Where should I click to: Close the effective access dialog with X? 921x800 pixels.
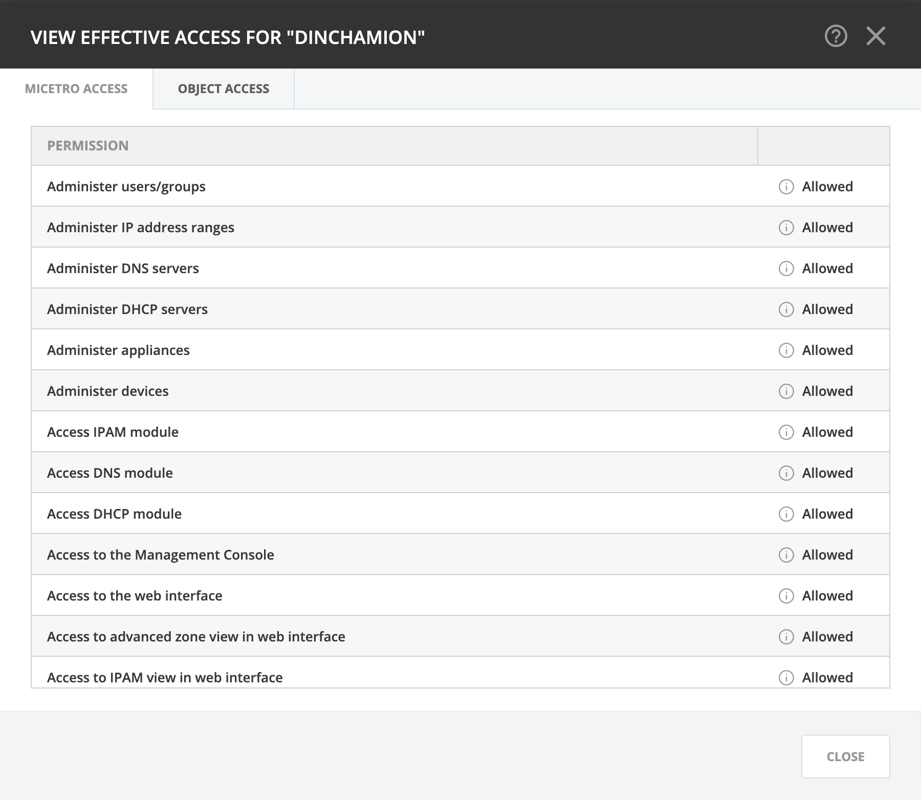pyautogui.click(x=875, y=36)
